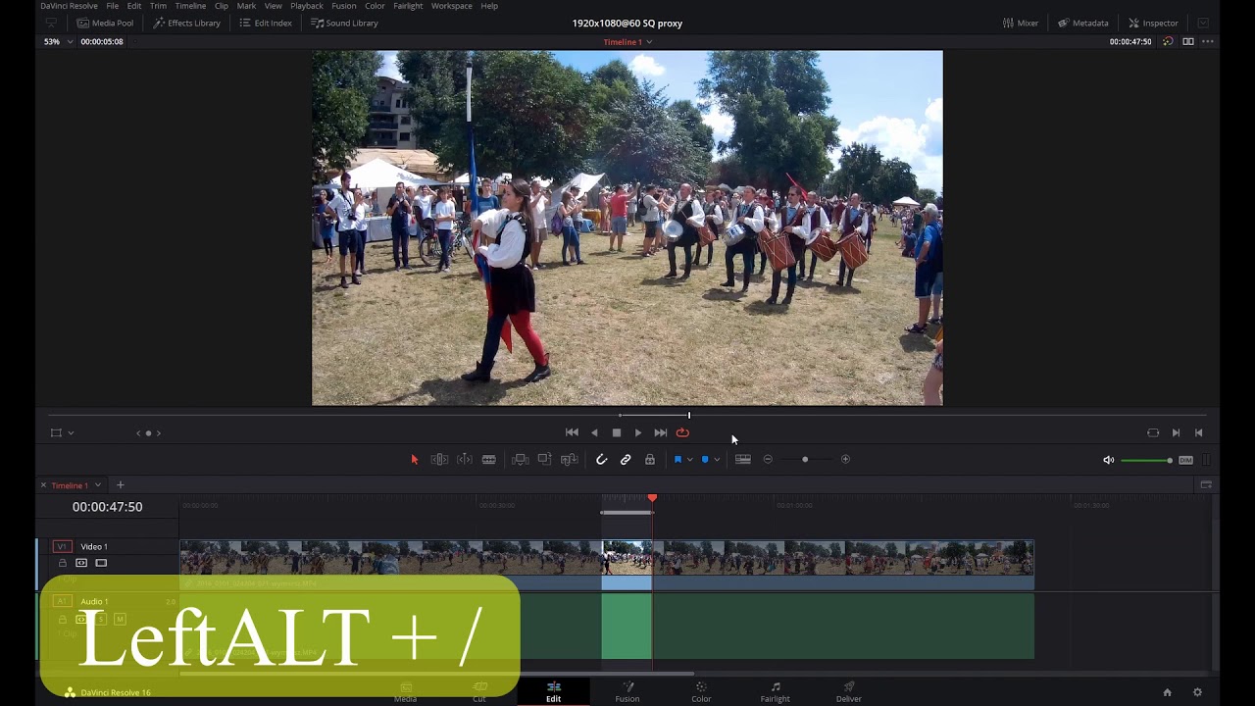
Task: Show the Edit Index panel
Action: tap(266, 23)
